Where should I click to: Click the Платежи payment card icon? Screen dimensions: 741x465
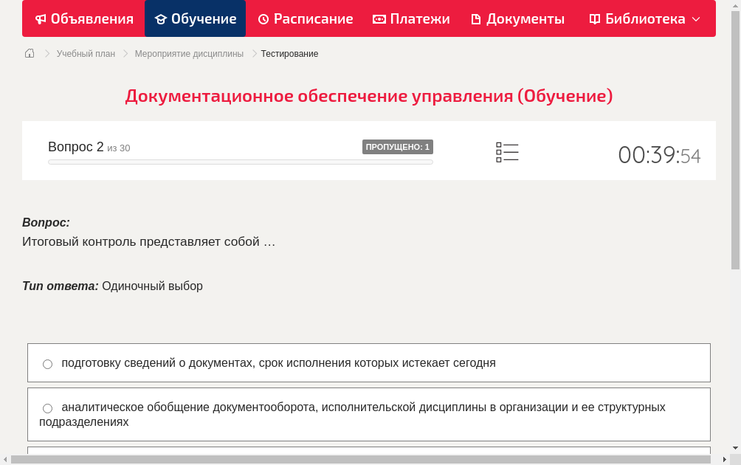379,18
